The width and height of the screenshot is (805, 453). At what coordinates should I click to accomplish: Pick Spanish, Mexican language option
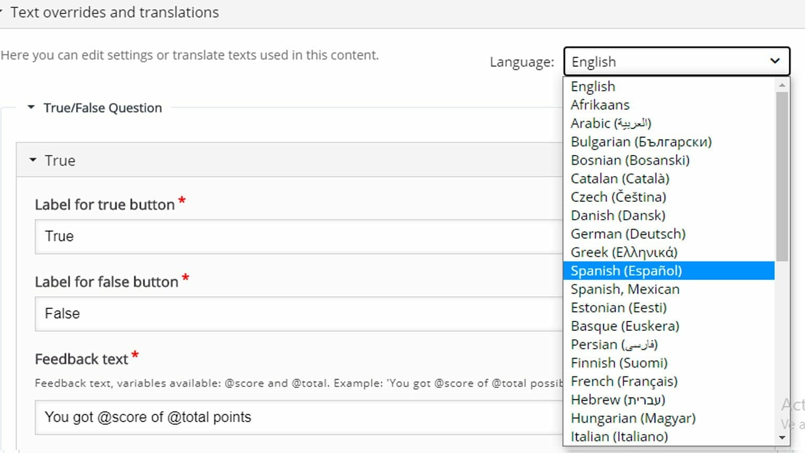coord(669,289)
